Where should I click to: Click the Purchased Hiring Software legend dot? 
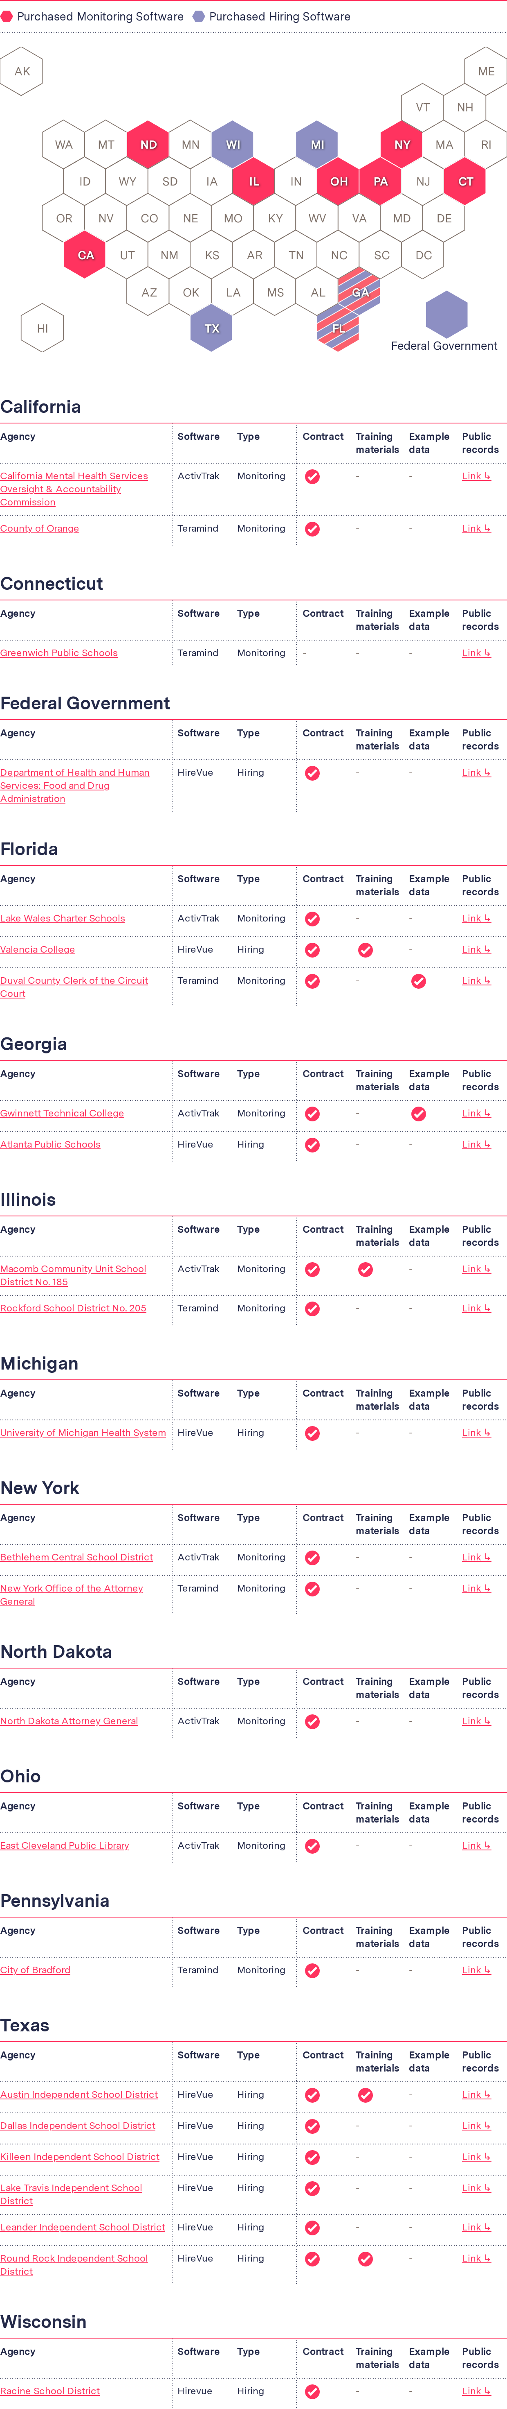click(198, 16)
